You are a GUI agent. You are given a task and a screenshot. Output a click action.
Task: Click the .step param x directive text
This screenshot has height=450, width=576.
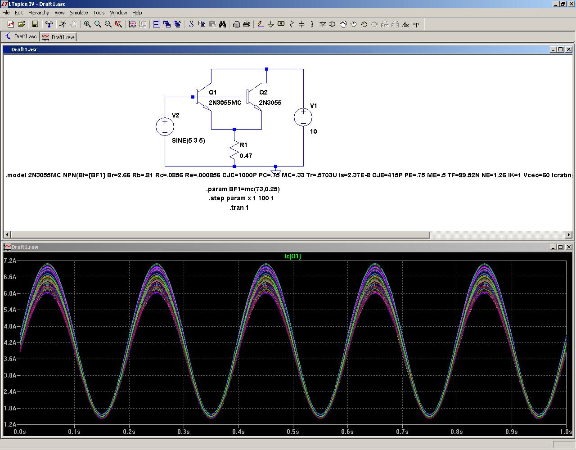click(241, 198)
